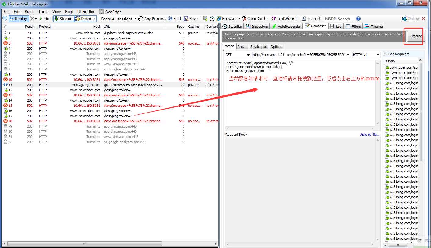Click the red X beside Online

pyautogui.click(x=423, y=19)
